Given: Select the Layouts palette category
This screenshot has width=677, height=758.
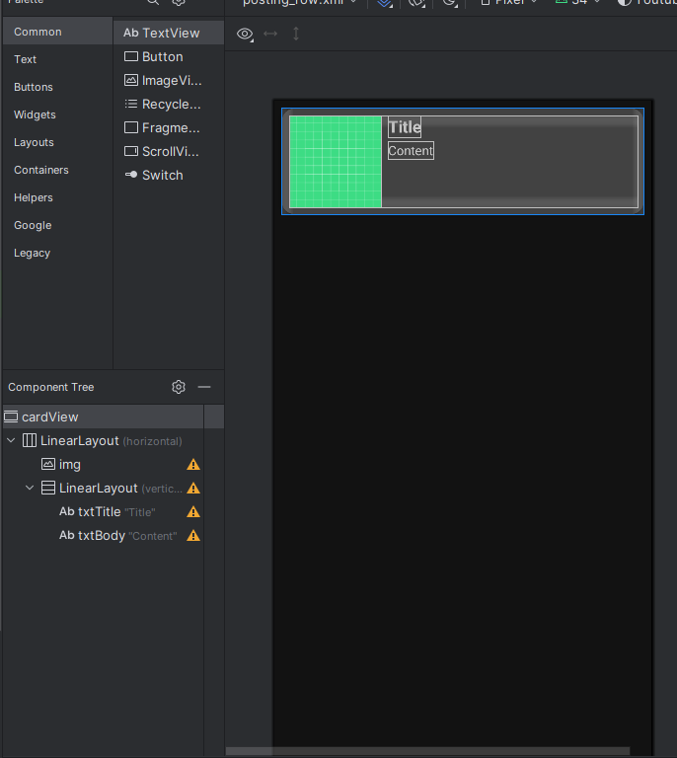Looking at the screenshot, I should [57, 142].
